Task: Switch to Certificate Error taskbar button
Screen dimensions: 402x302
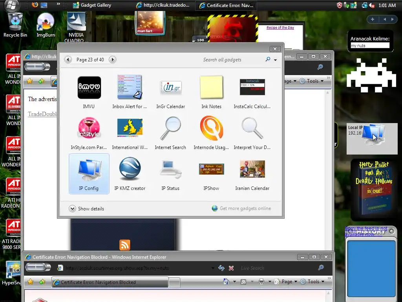Action: click(x=227, y=5)
